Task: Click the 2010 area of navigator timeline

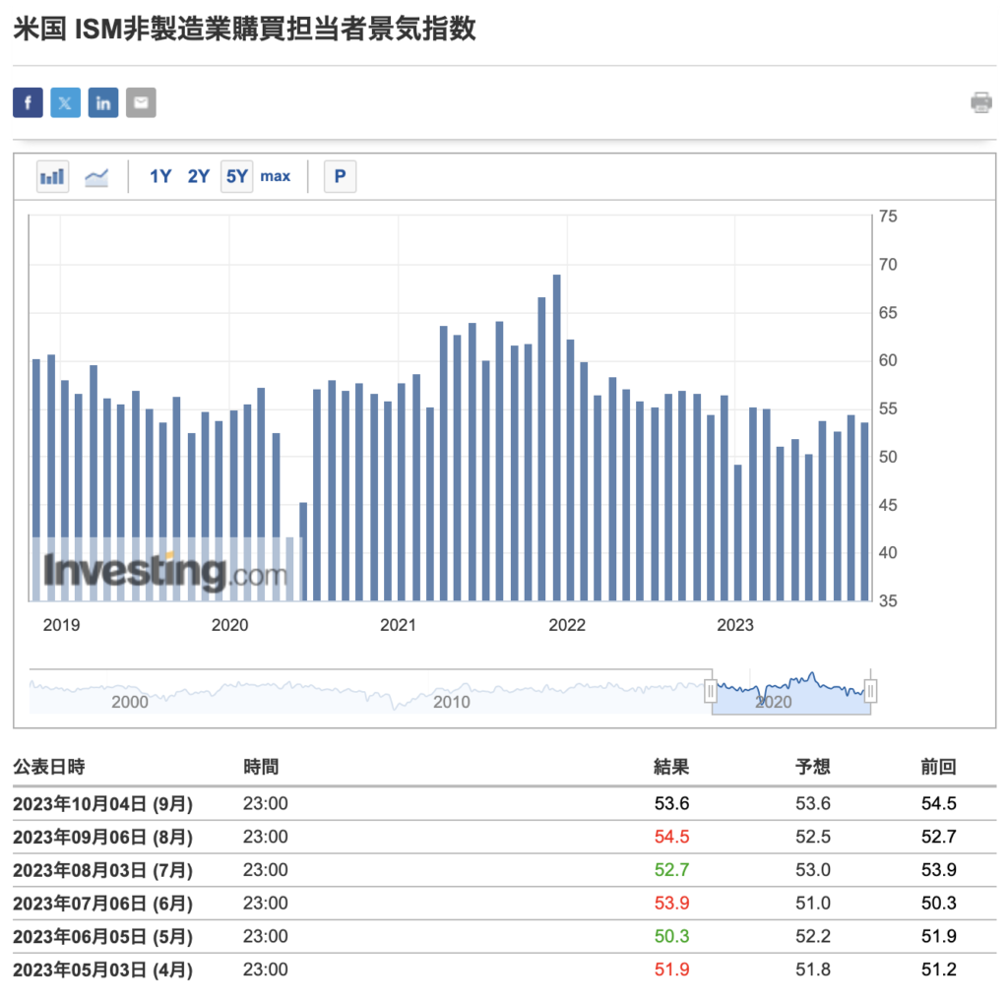Action: coord(451,702)
